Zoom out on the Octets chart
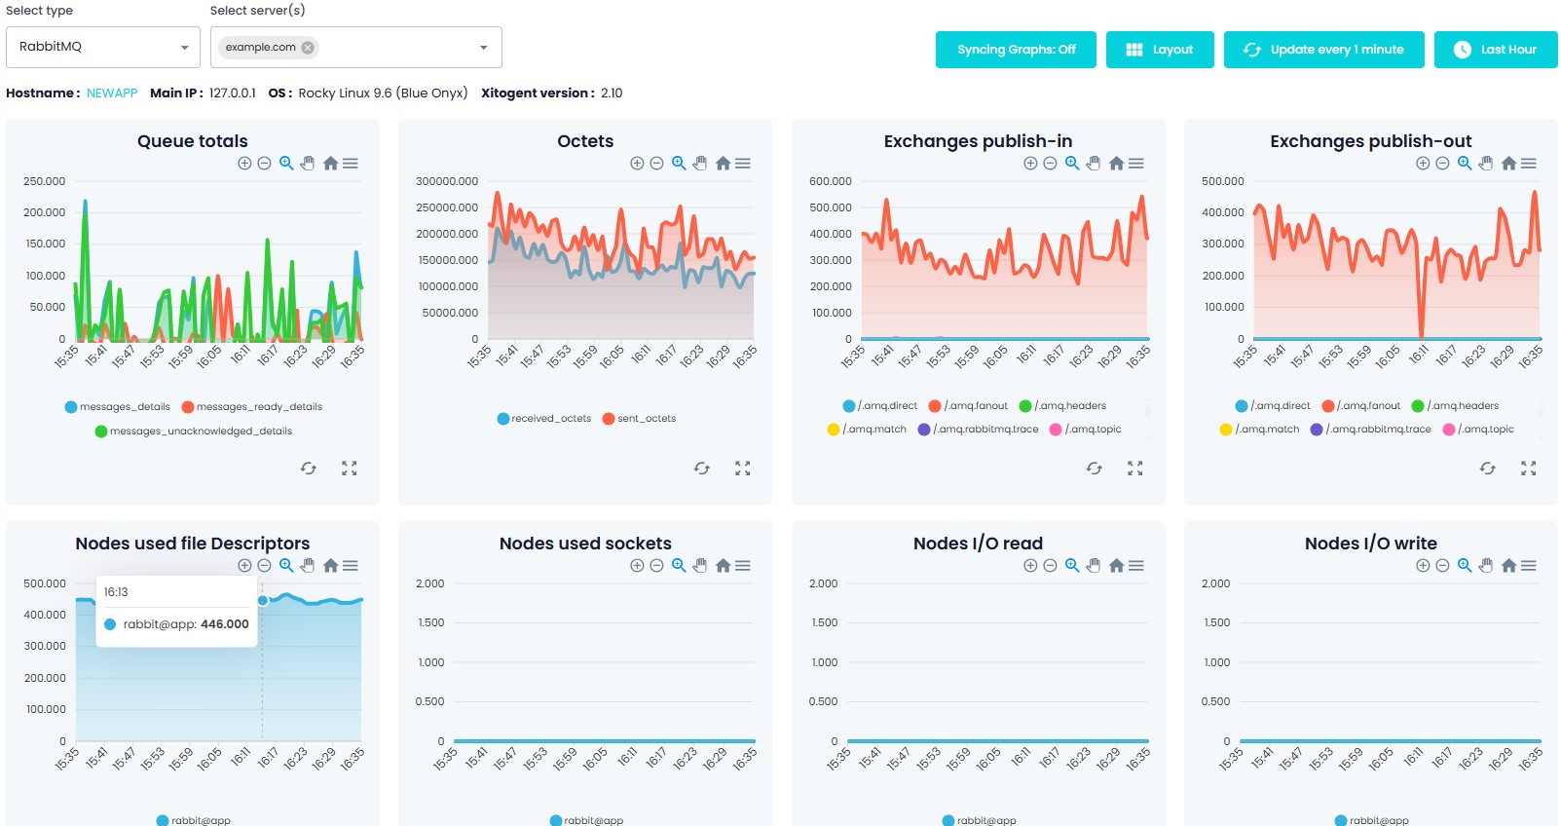The height and width of the screenshot is (826, 1561). click(656, 164)
